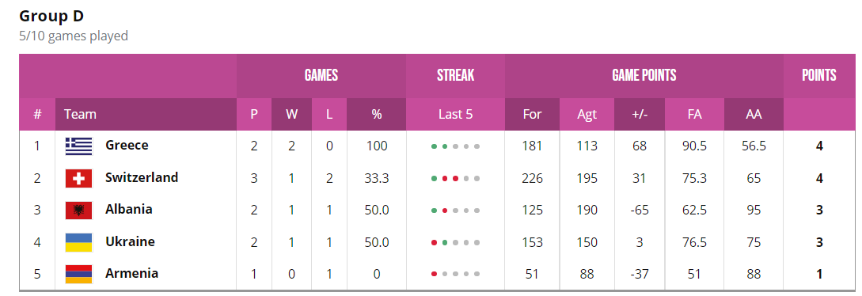Click the Switzerland flag icon
This screenshot has height=296, width=862.
[78, 178]
